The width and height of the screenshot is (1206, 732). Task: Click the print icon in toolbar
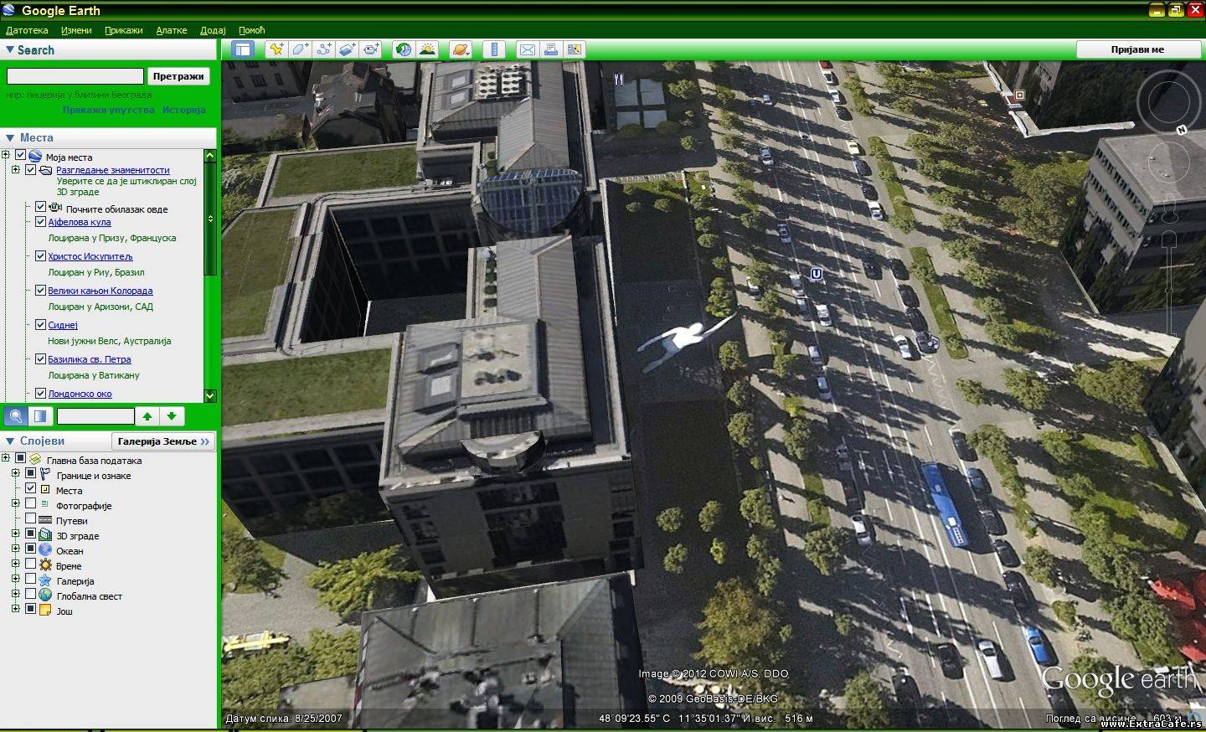tap(550, 49)
